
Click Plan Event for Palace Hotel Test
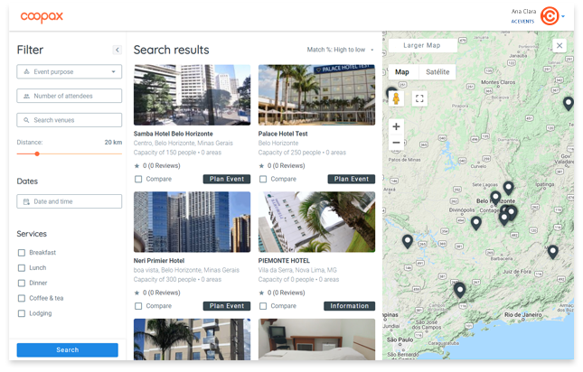point(352,179)
